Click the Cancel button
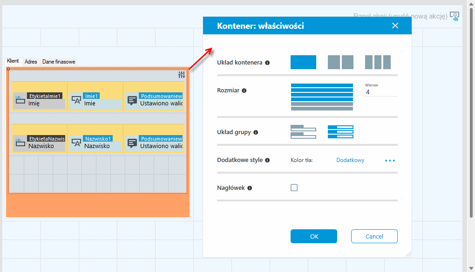Image resolution: width=475 pixels, height=272 pixels. 374,236
